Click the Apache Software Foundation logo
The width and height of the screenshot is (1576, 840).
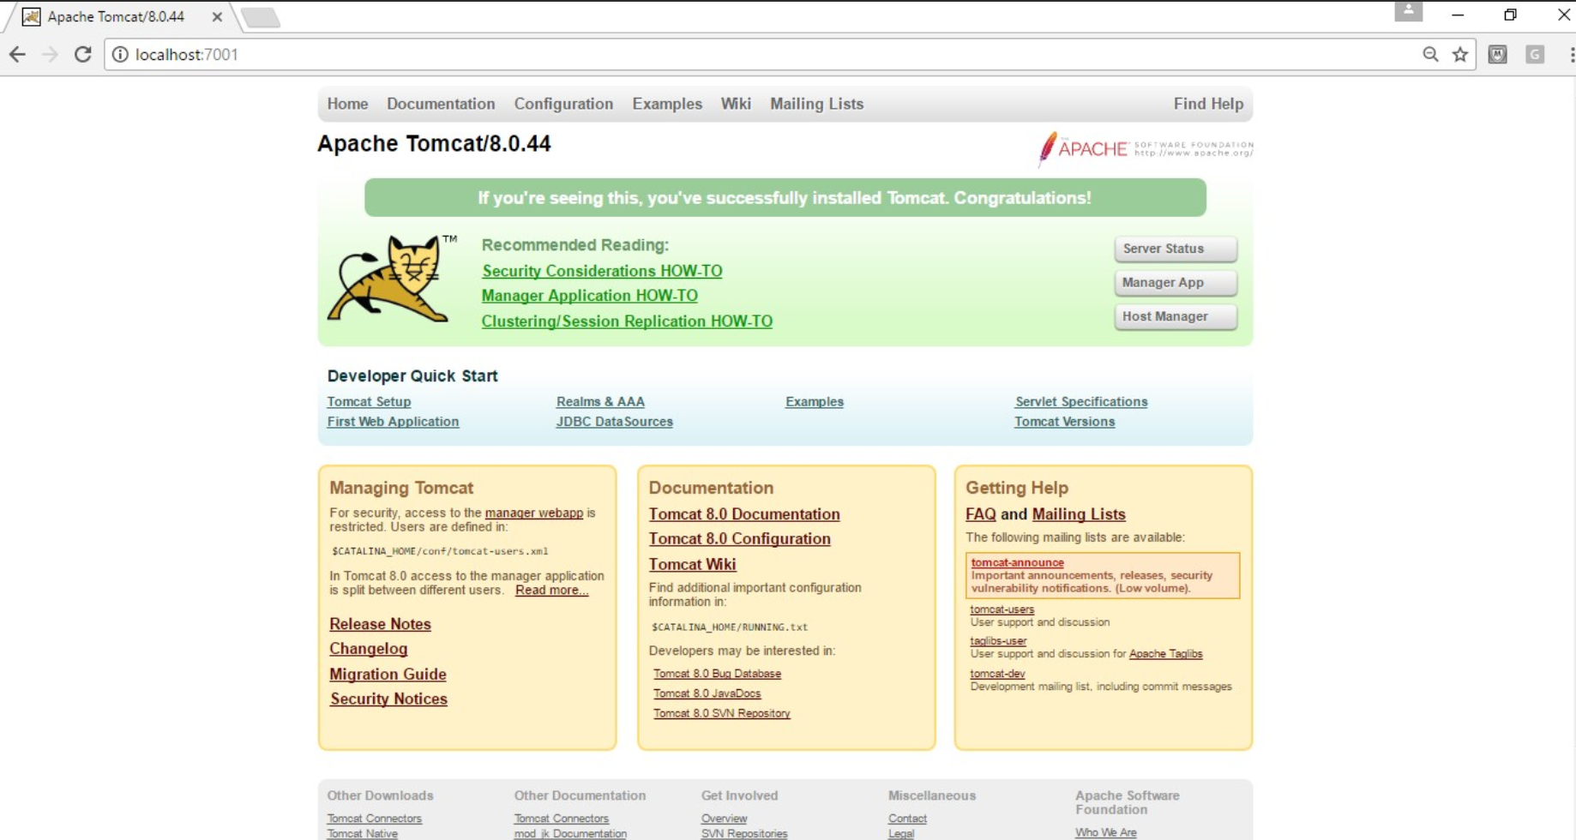[1146, 149]
